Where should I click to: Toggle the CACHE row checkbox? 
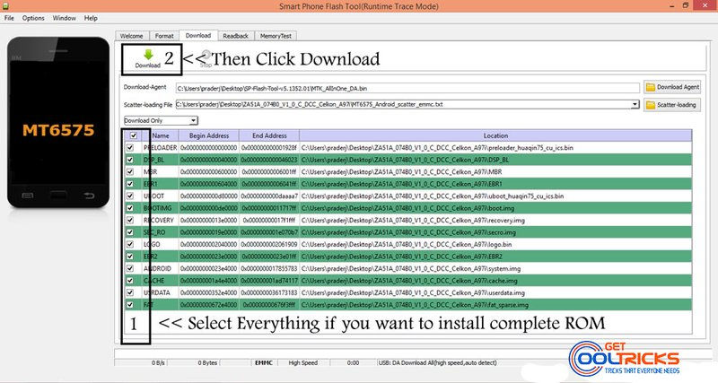[x=130, y=281]
